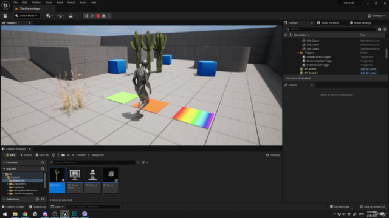The image size is (389, 218).
Task: Select the LevelPrototyping folder
Action: pos(22,194)
